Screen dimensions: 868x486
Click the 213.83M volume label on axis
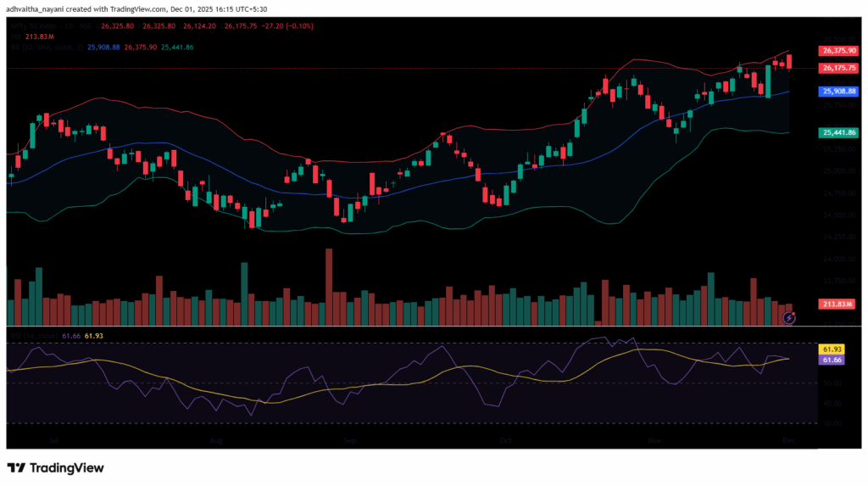tap(837, 304)
